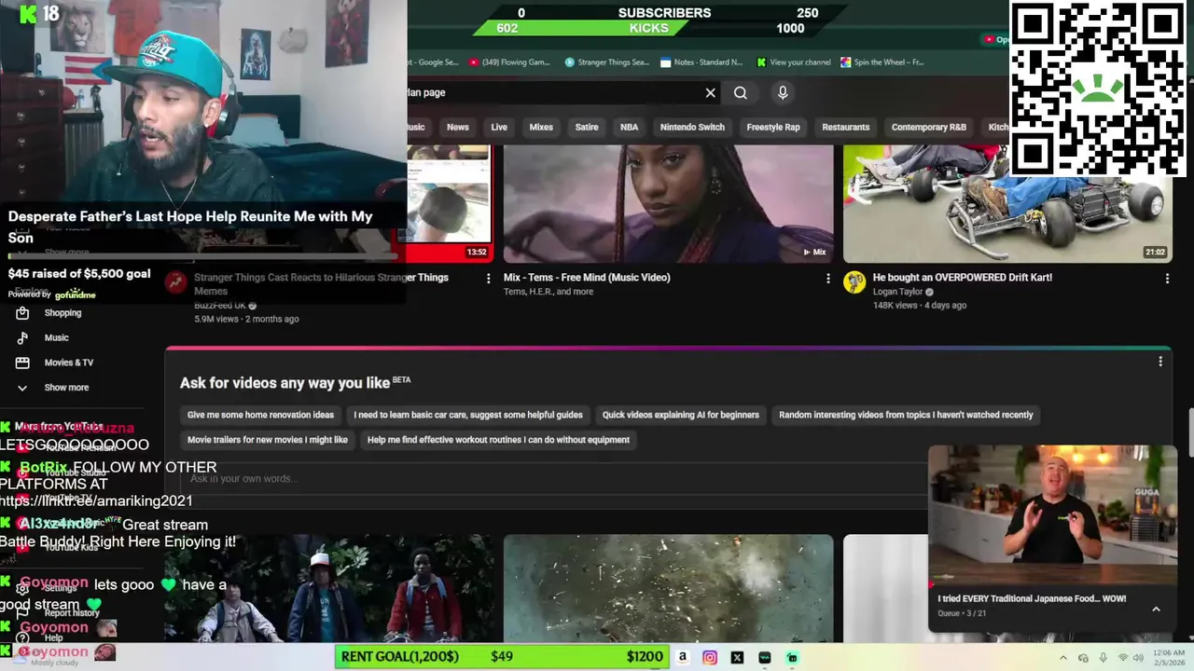Open the Flowing Gam... YouTube bookmark
1194x671 pixels.
click(509, 62)
